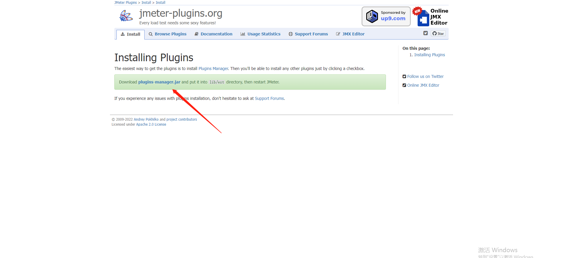Click the site tagline about sexy features

point(177,23)
